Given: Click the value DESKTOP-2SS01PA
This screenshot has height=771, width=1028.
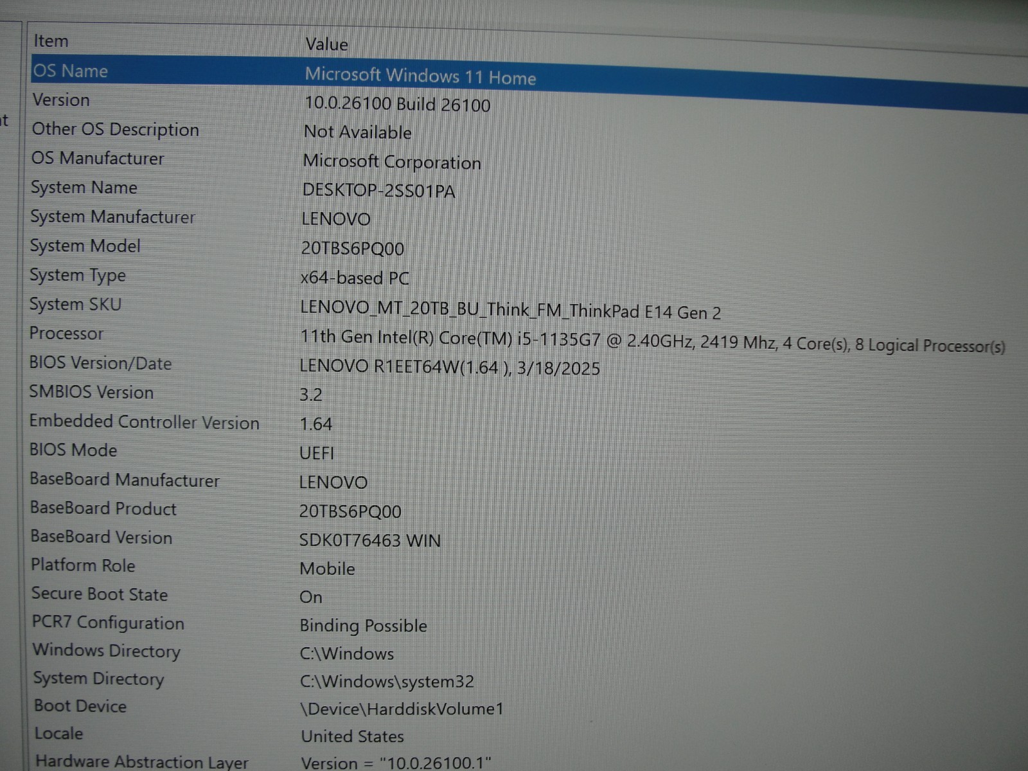Looking at the screenshot, I should point(378,191).
